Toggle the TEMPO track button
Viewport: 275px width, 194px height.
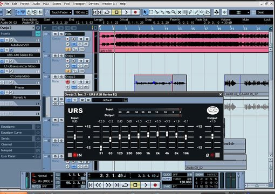pyautogui.click(x=167, y=179)
